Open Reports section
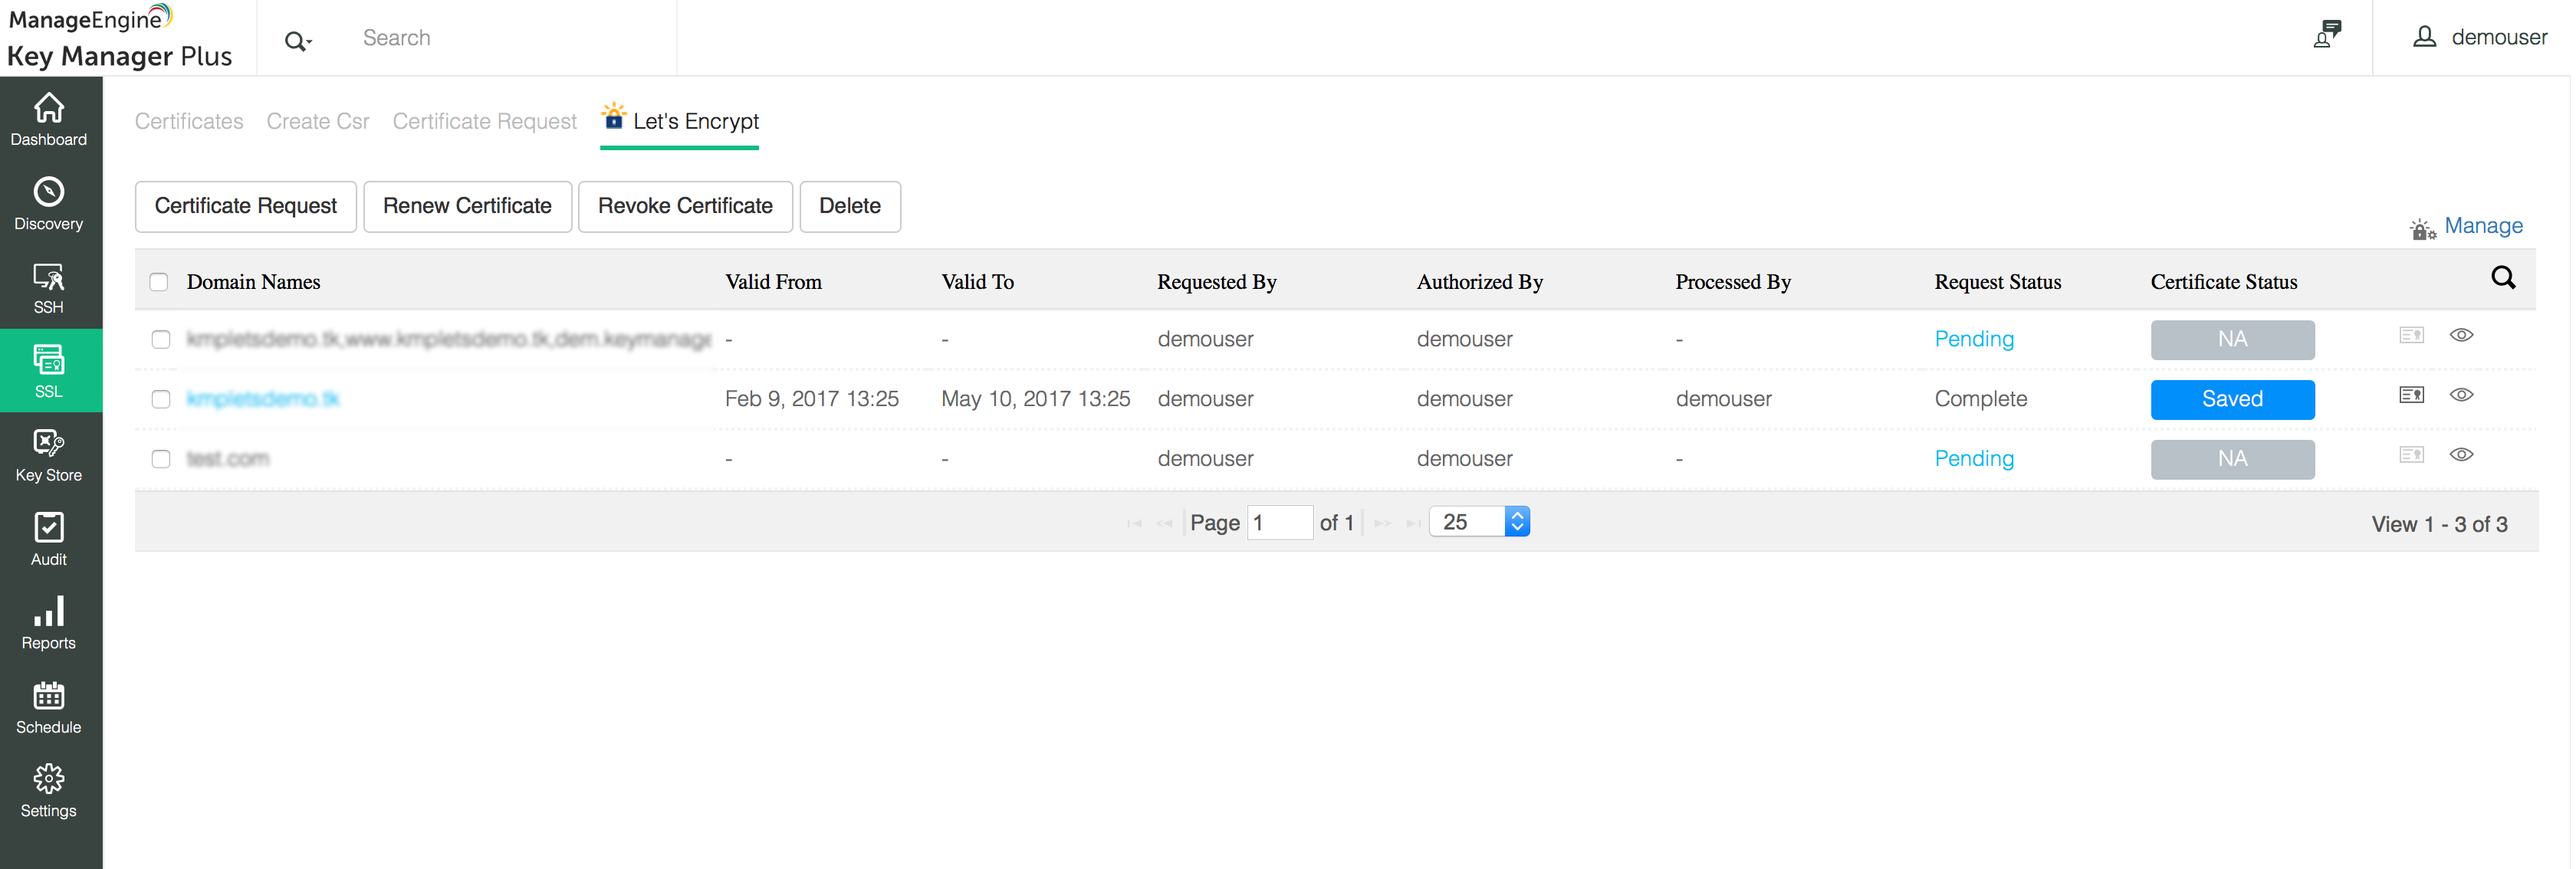 (48, 624)
